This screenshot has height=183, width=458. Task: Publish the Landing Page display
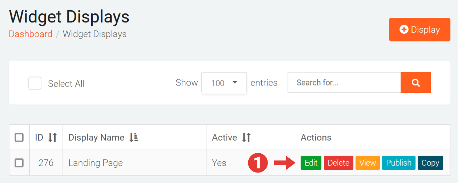(398, 163)
